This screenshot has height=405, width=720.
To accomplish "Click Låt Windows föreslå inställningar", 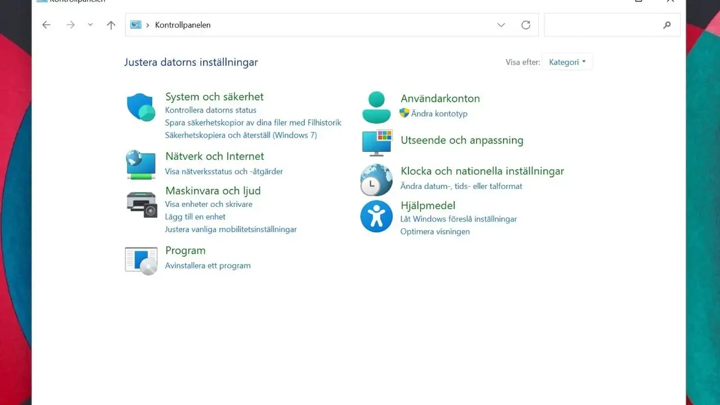I will (458, 219).
